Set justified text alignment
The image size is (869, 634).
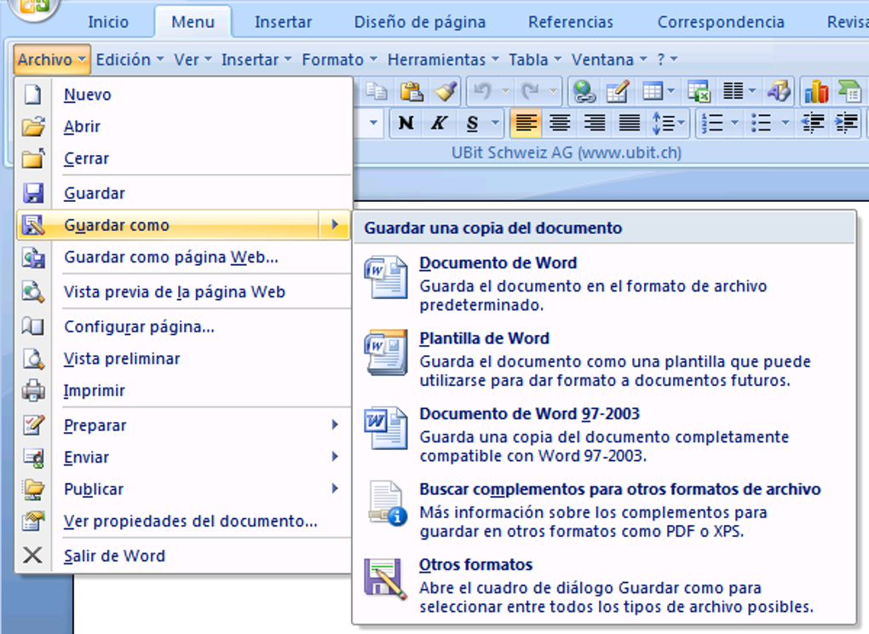[630, 123]
